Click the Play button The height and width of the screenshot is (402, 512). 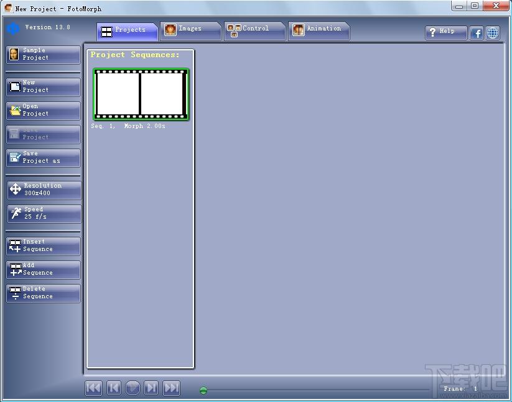133,388
